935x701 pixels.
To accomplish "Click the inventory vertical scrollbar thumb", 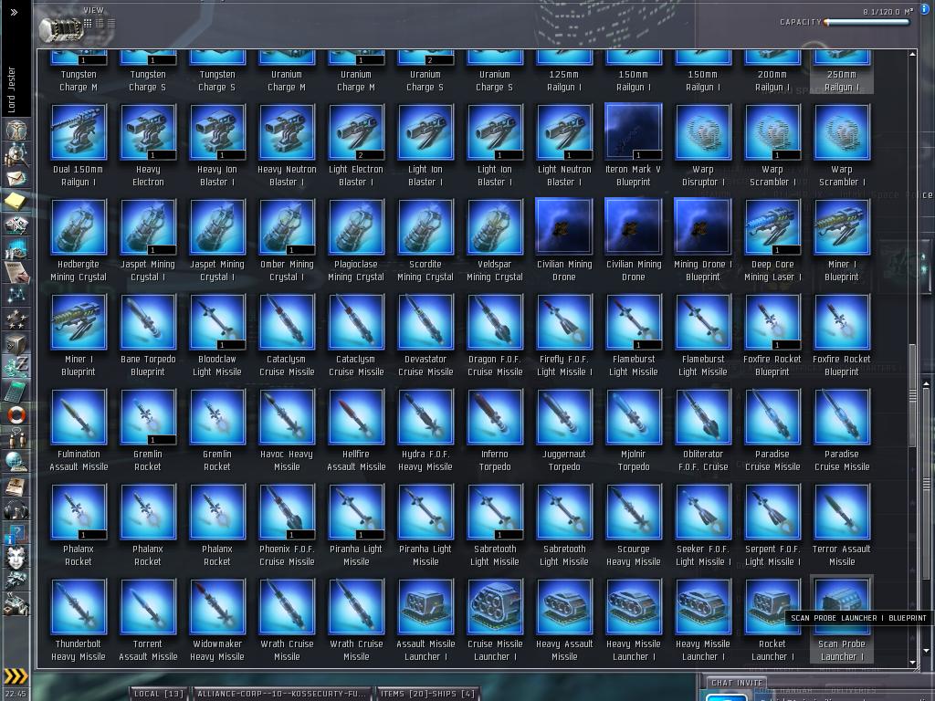I will 912,394.
